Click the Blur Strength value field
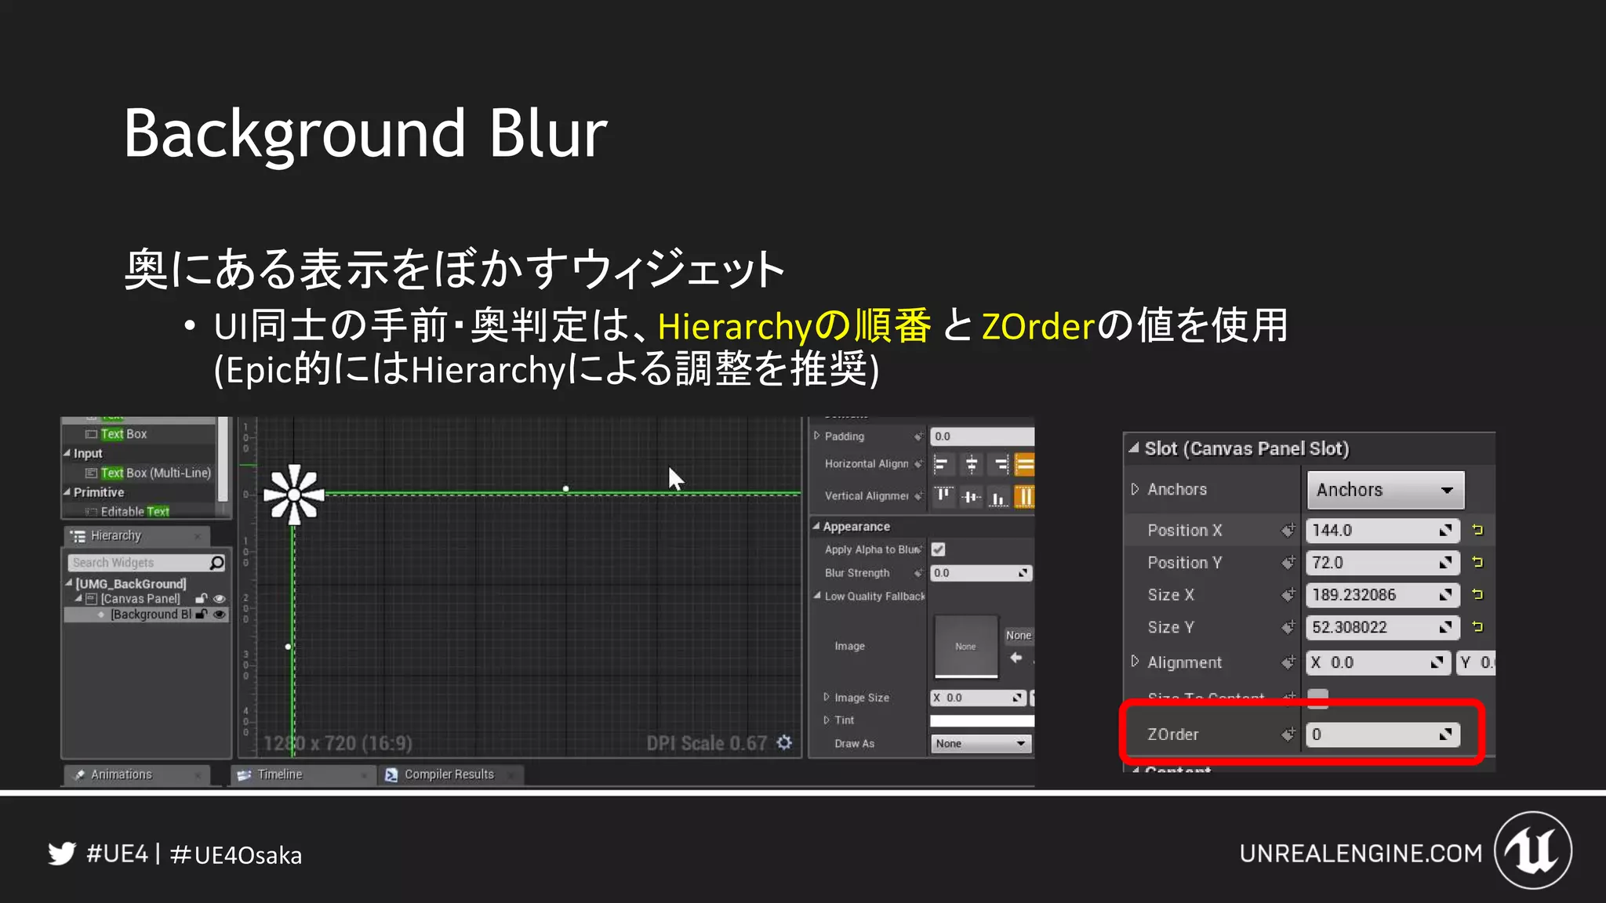Screen dimensions: 1606x903 (981, 573)
